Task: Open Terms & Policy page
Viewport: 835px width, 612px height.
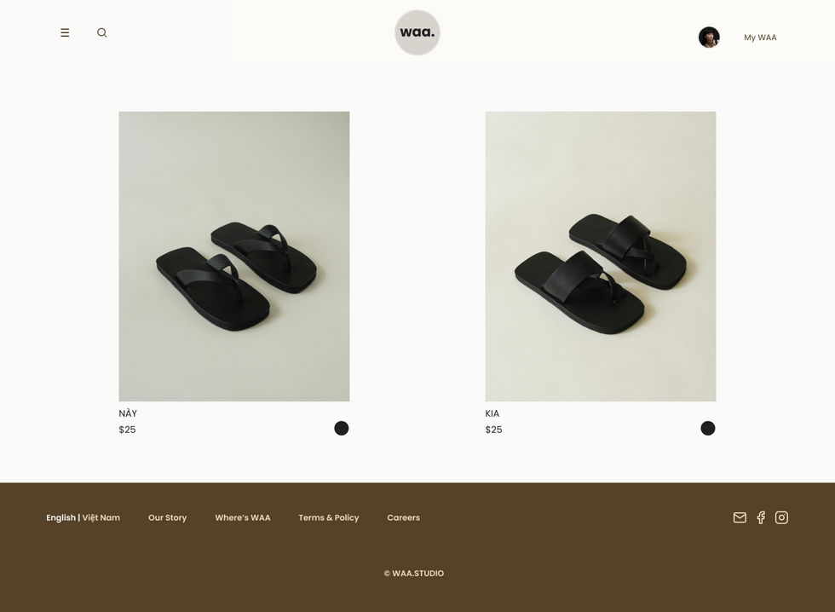Action: click(x=329, y=517)
